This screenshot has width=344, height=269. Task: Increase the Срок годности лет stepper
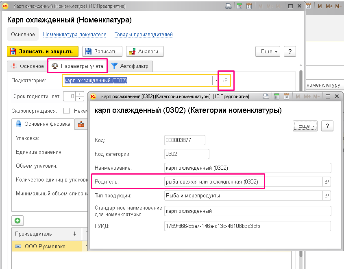[x=80, y=94]
